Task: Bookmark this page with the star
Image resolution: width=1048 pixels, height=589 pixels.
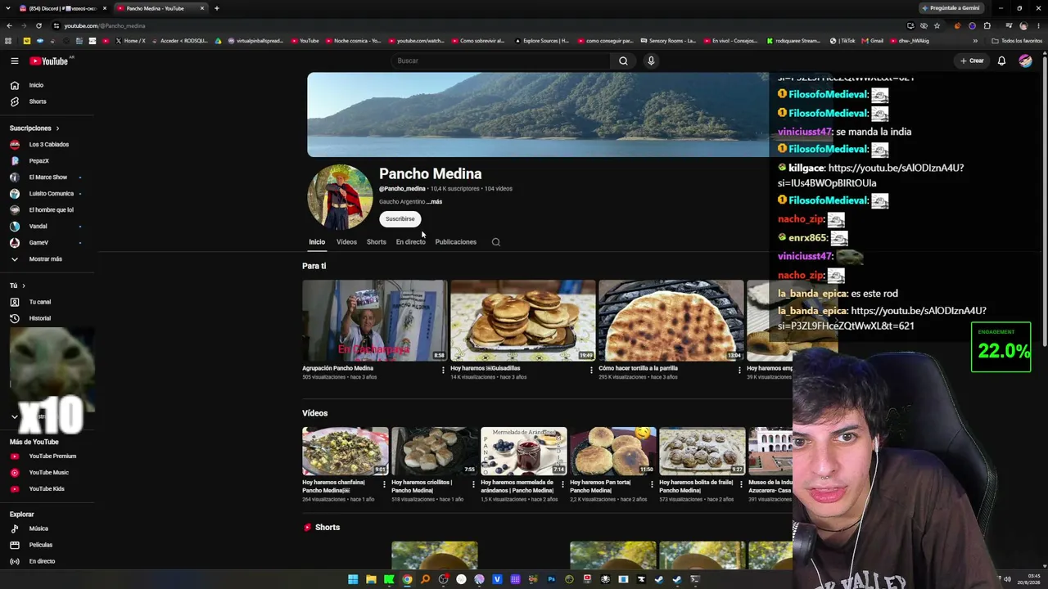Action: pyautogui.click(x=937, y=25)
